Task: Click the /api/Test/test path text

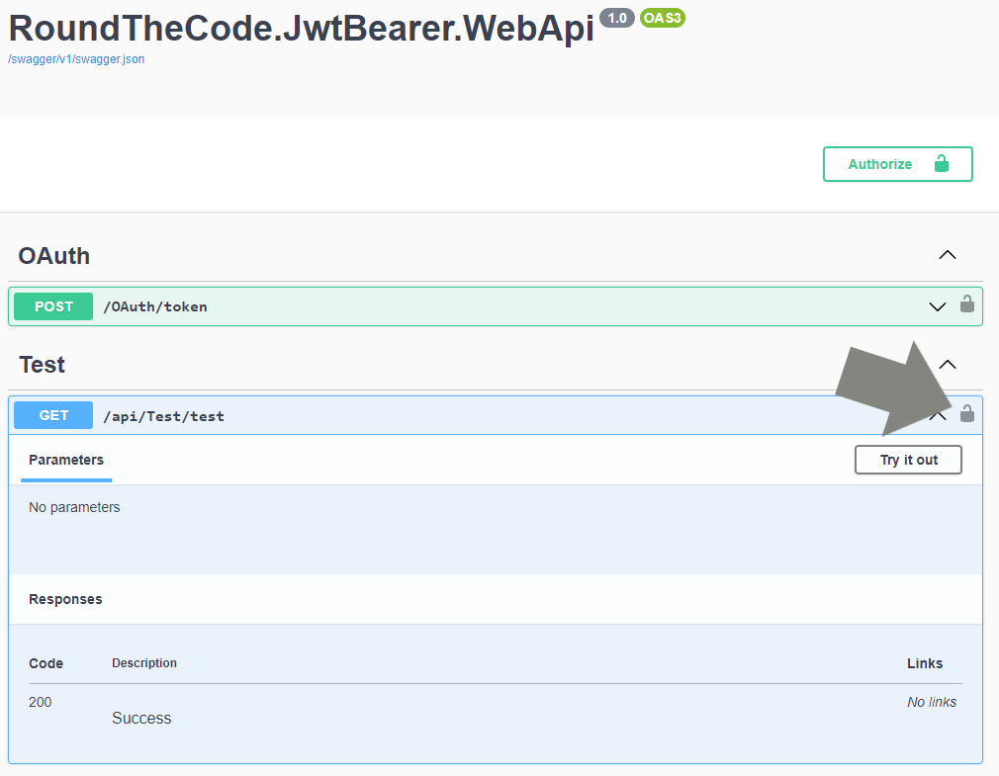Action: pyautogui.click(x=164, y=416)
